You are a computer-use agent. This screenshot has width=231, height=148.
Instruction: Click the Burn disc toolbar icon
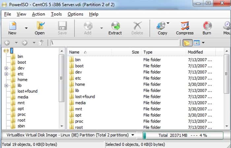(207, 26)
